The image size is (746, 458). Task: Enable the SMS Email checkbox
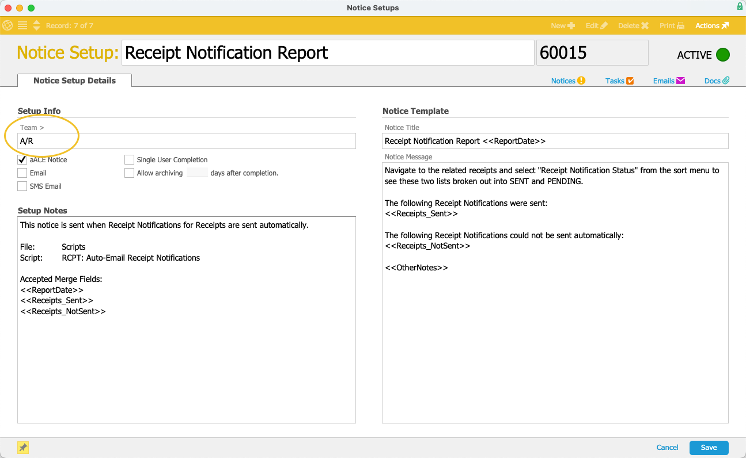[22, 186]
